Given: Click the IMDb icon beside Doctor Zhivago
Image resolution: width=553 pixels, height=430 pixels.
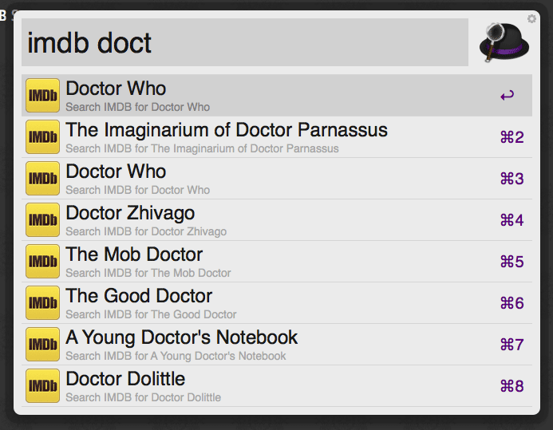Looking at the screenshot, I should (42, 220).
